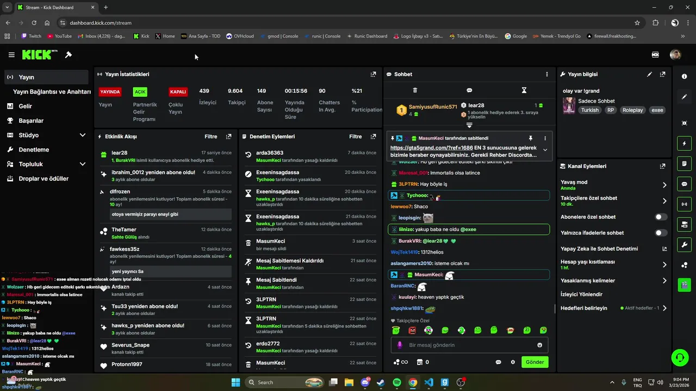
Task: Pop out the Denetim Eylemleri panel
Action: [373, 137]
